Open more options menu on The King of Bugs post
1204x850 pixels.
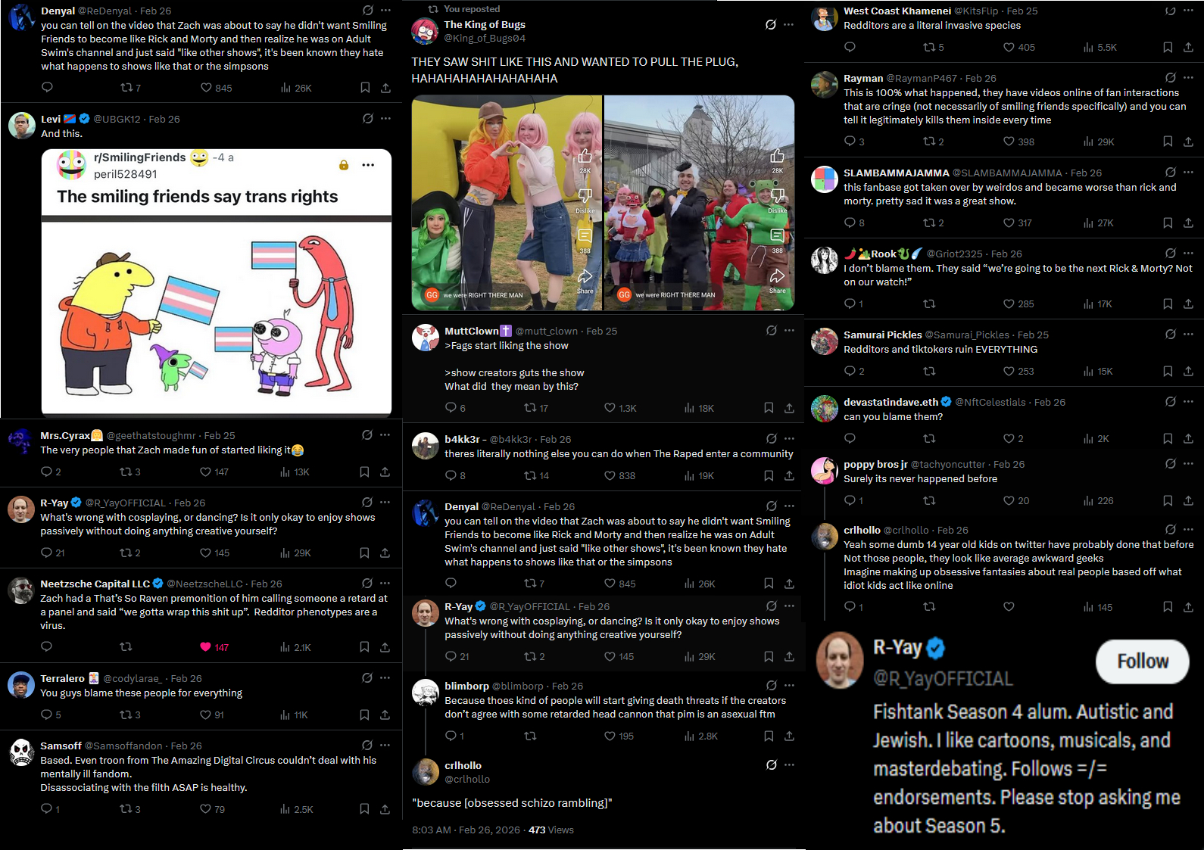pos(789,25)
